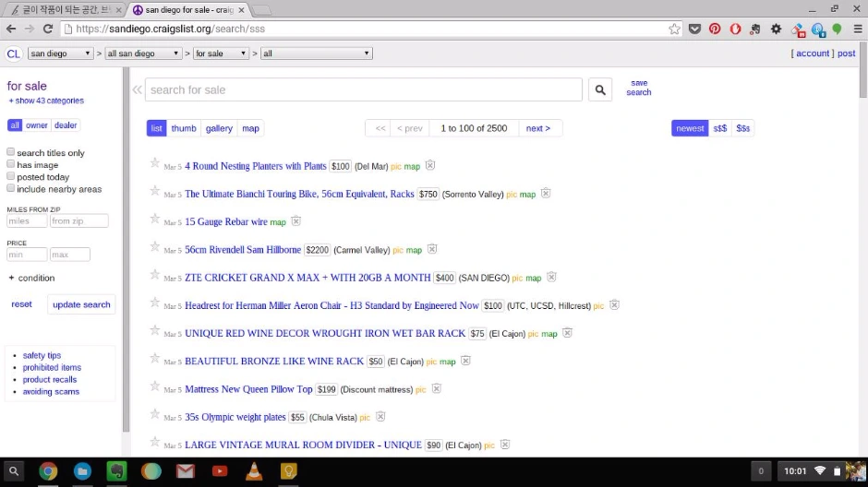Screen dimensions: 868x487
Task: Click the magnifying glass search button
Action: point(600,89)
